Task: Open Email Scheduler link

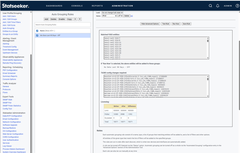Action: coord(9,73)
